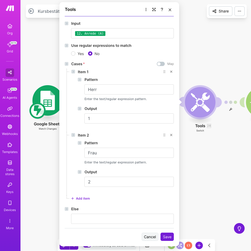Image resolution: width=251 pixels, height=251 pixels.
Task: Click the orange brackets icon in the bottom toolbar
Action: pos(188,245)
